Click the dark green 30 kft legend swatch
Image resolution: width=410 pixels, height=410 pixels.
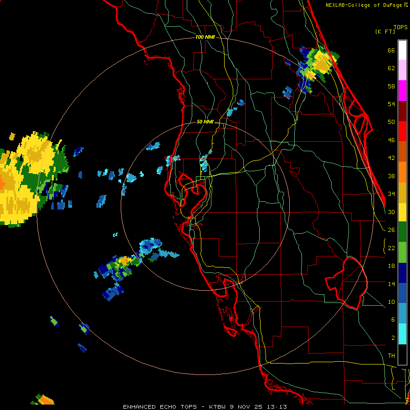pos(402,232)
